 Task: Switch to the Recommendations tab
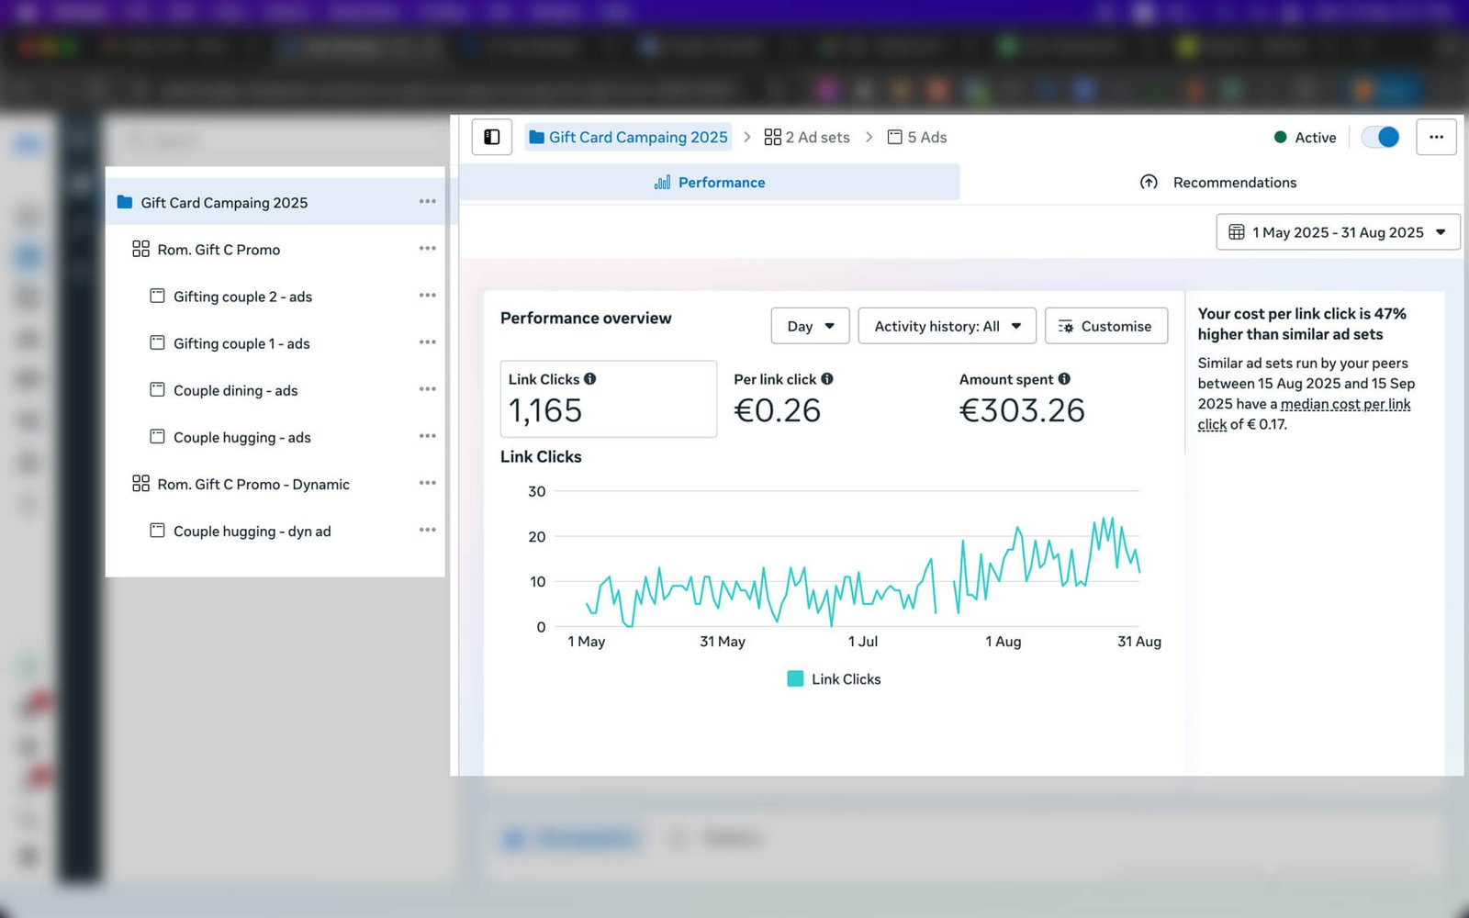click(1218, 183)
